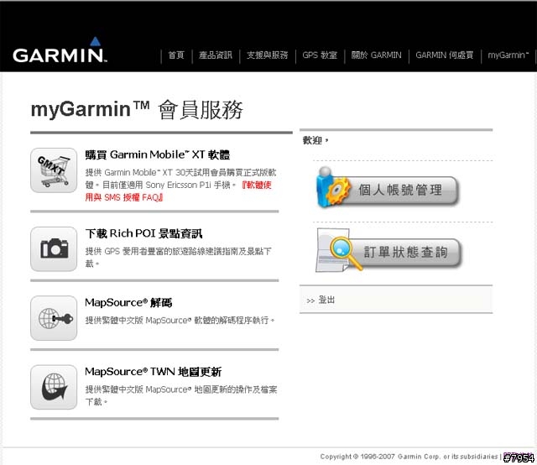Open the GARMIN 何處買 menu item

[x=444, y=55]
